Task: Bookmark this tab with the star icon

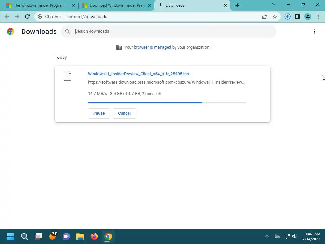Action: tap(275, 17)
